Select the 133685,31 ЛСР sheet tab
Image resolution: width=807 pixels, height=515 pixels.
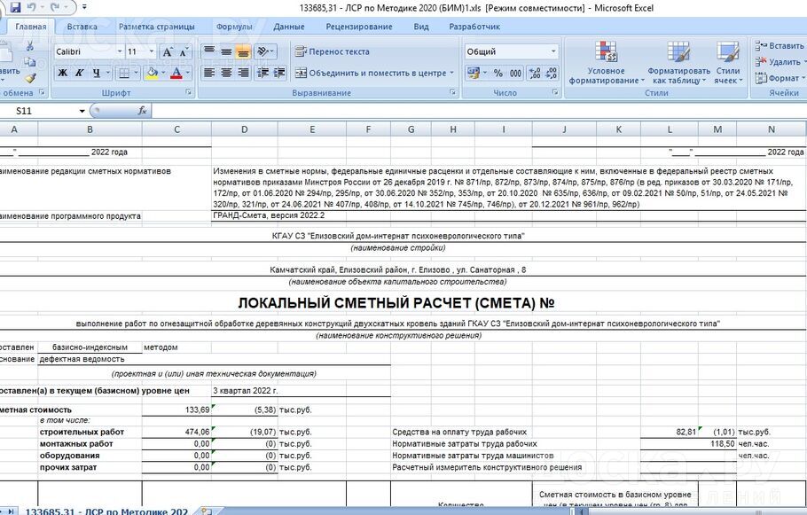click(x=106, y=511)
